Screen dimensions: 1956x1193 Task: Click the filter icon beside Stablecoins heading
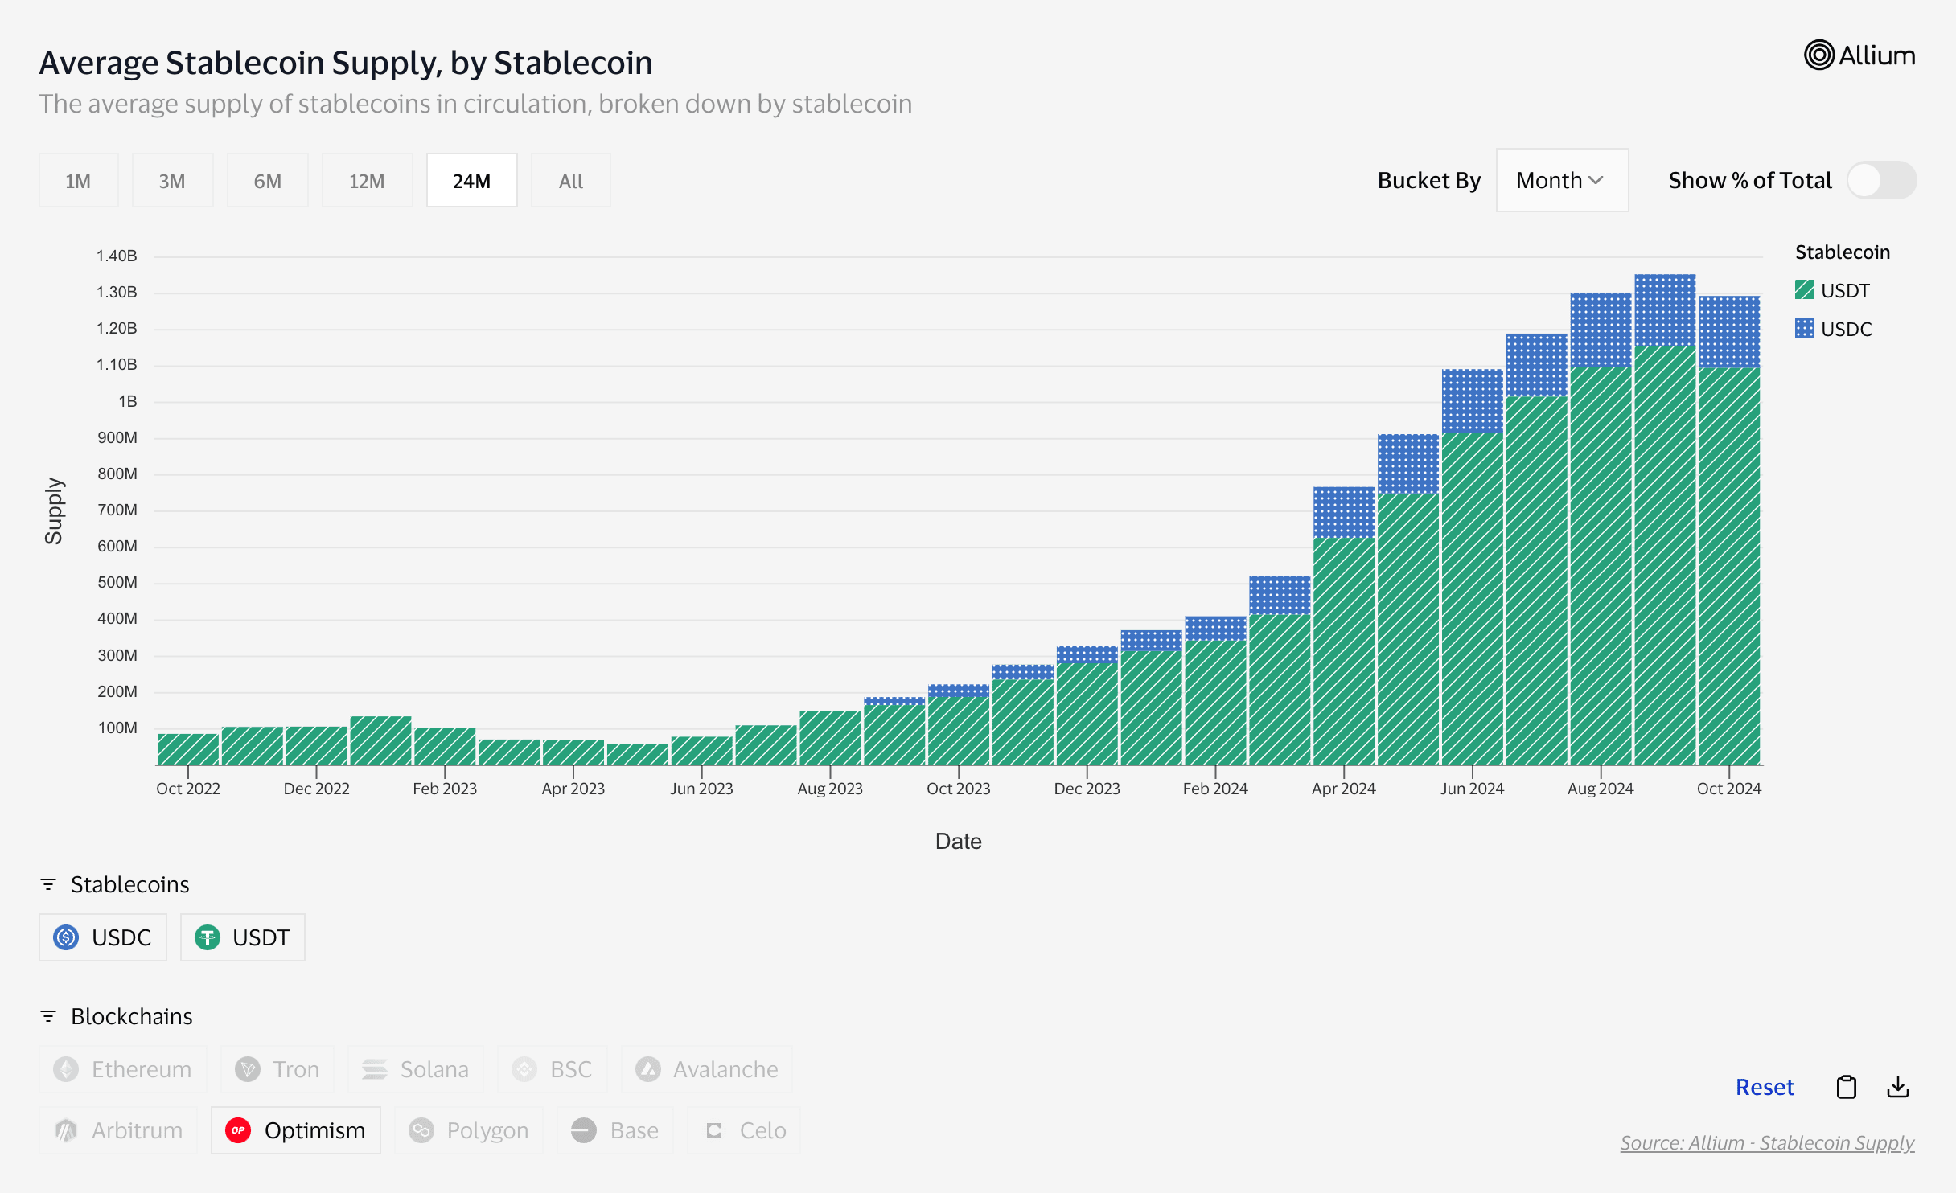(49, 884)
